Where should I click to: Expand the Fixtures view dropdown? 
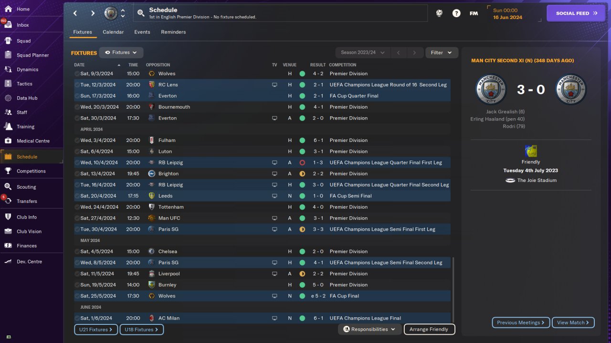121,52
